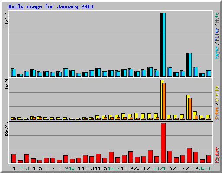Click day 4 on the x-axis

(34, 168)
